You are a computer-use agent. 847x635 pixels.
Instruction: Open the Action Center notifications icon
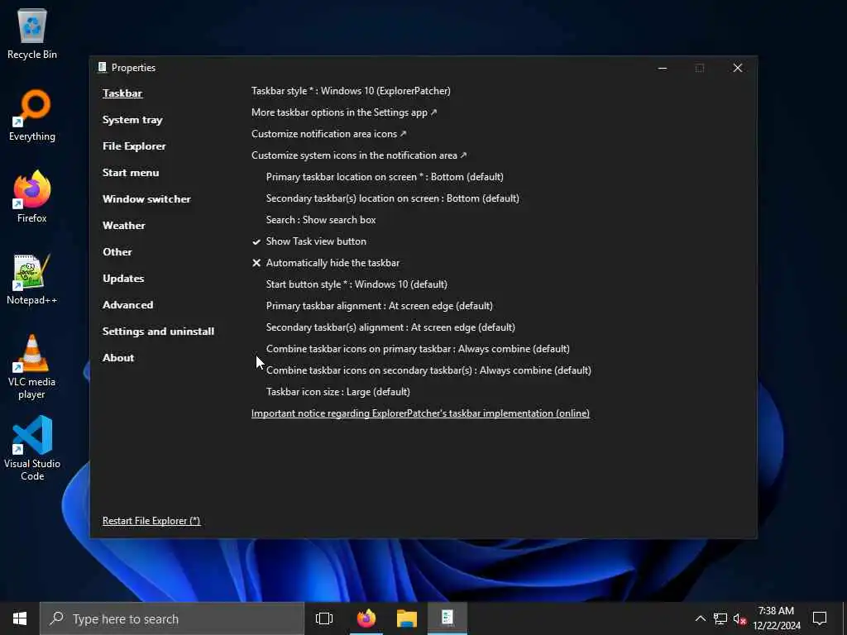click(820, 618)
